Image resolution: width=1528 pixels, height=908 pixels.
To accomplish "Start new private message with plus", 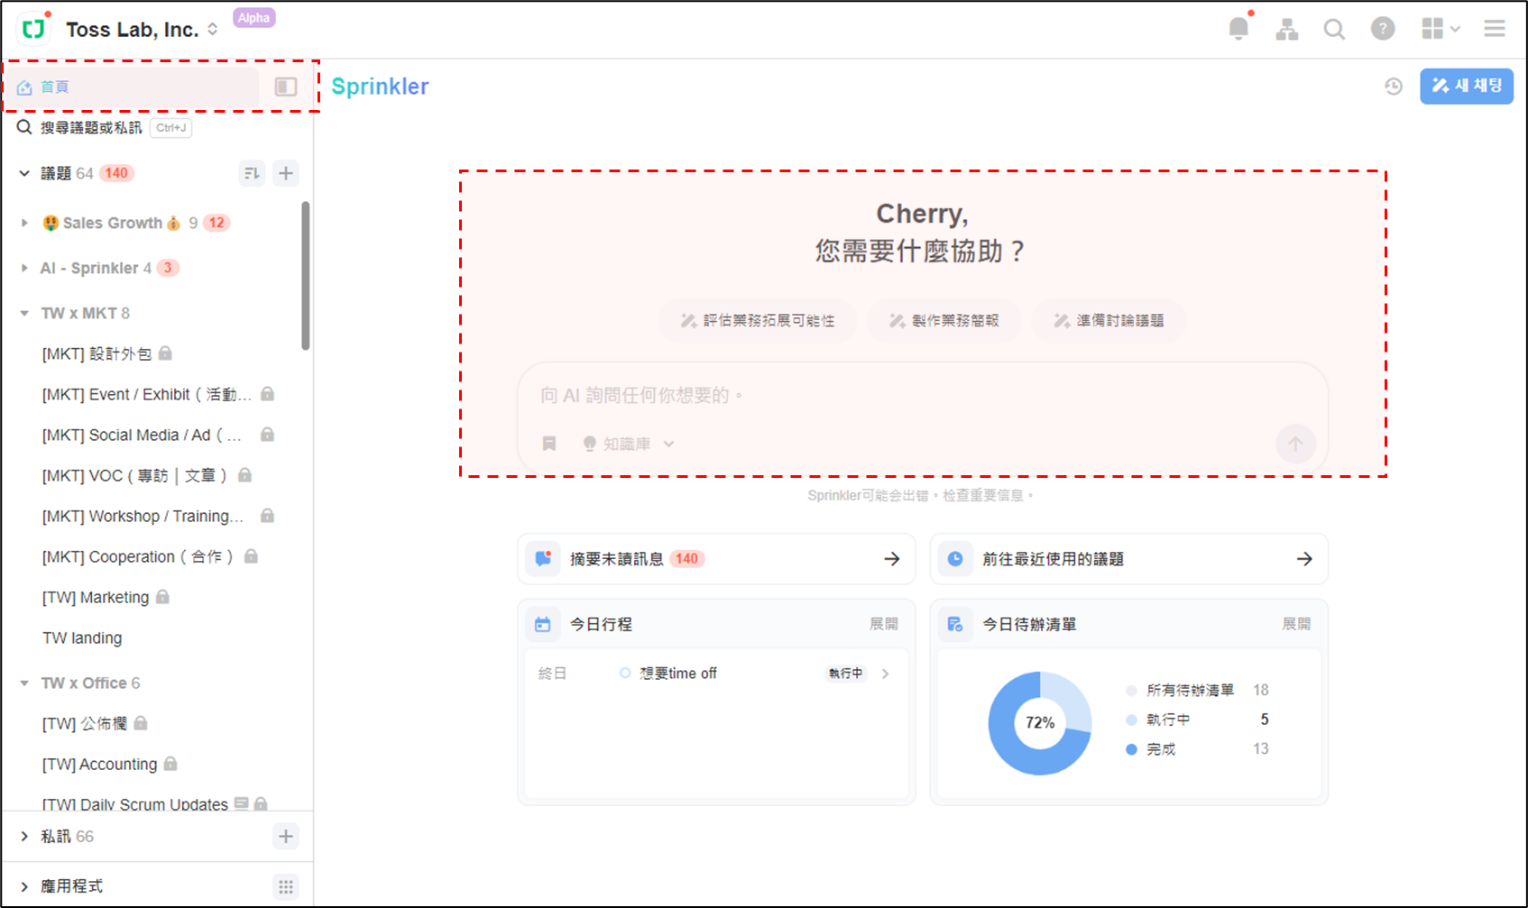I will pos(286,836).
